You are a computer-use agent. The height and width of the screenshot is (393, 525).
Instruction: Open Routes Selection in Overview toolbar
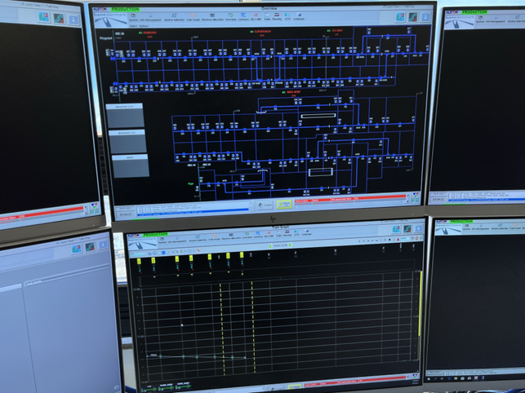pyautogui.click(x=174, y=17)
